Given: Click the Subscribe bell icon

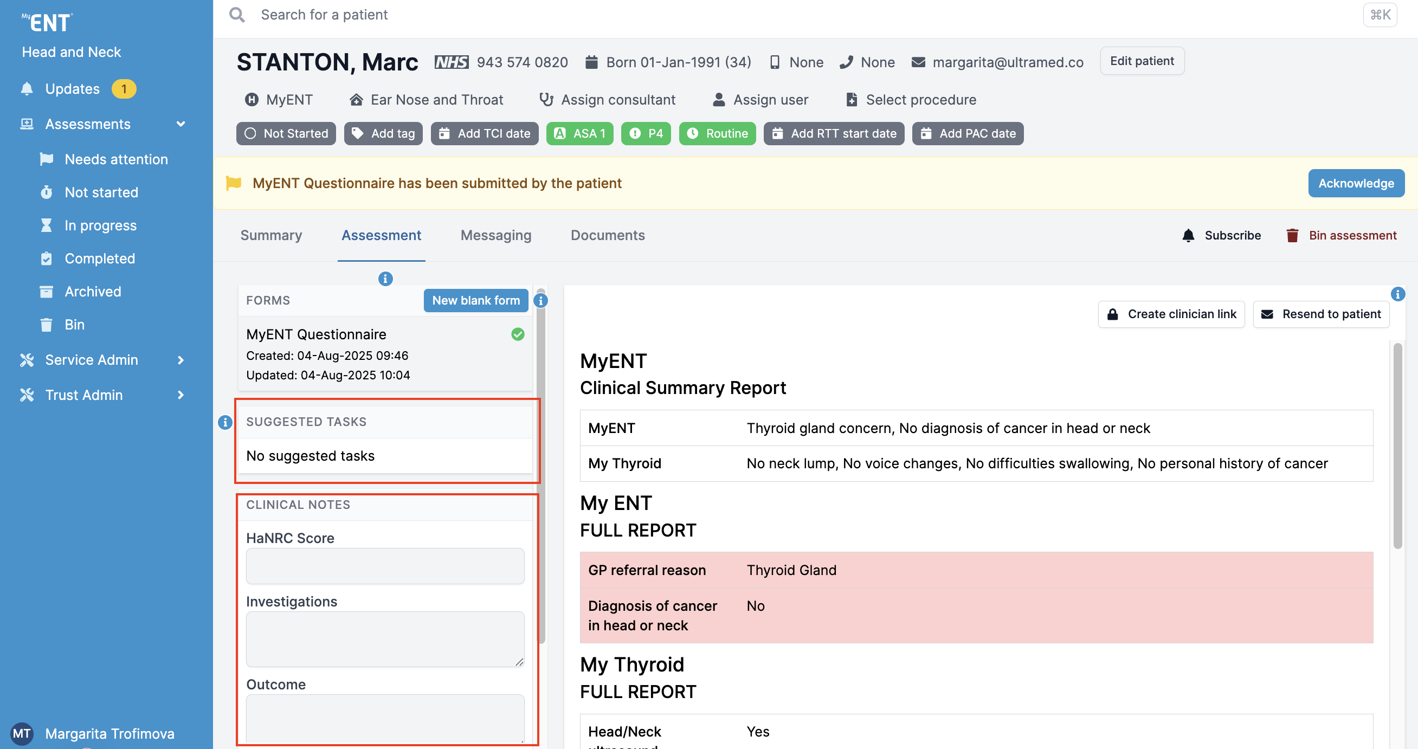Looking at the screenshot, I should (x=1188, y=236).
